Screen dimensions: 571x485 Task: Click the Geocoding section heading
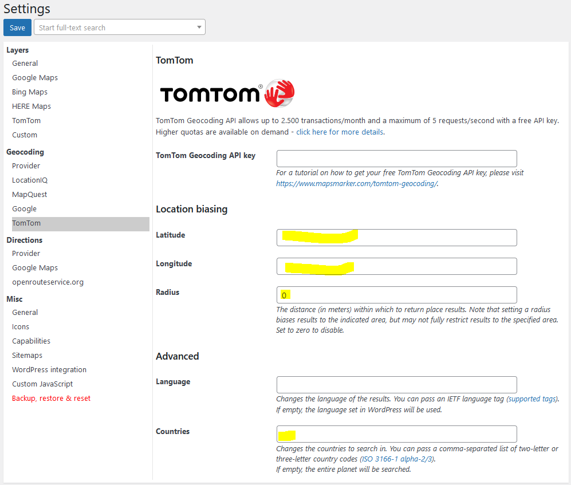coord(25,152)
